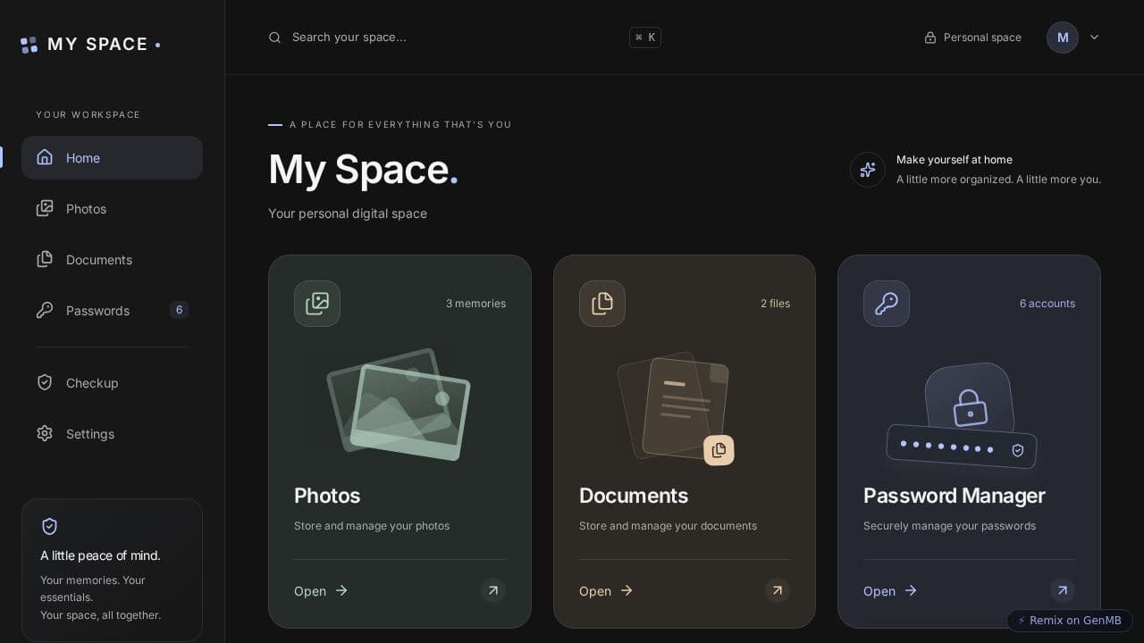Click the Passwords count badge 6
This screenshot has height=643, width=1144.
(x=179, y=310)
